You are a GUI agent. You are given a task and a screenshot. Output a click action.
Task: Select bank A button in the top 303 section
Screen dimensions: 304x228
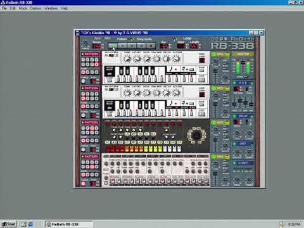click(x=83, y=72)
